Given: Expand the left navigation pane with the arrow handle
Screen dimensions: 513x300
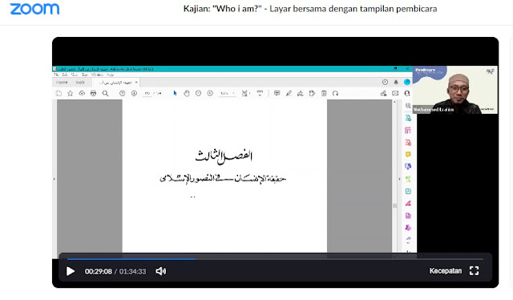Looking at the screenshot, I should tap(55, 179).
